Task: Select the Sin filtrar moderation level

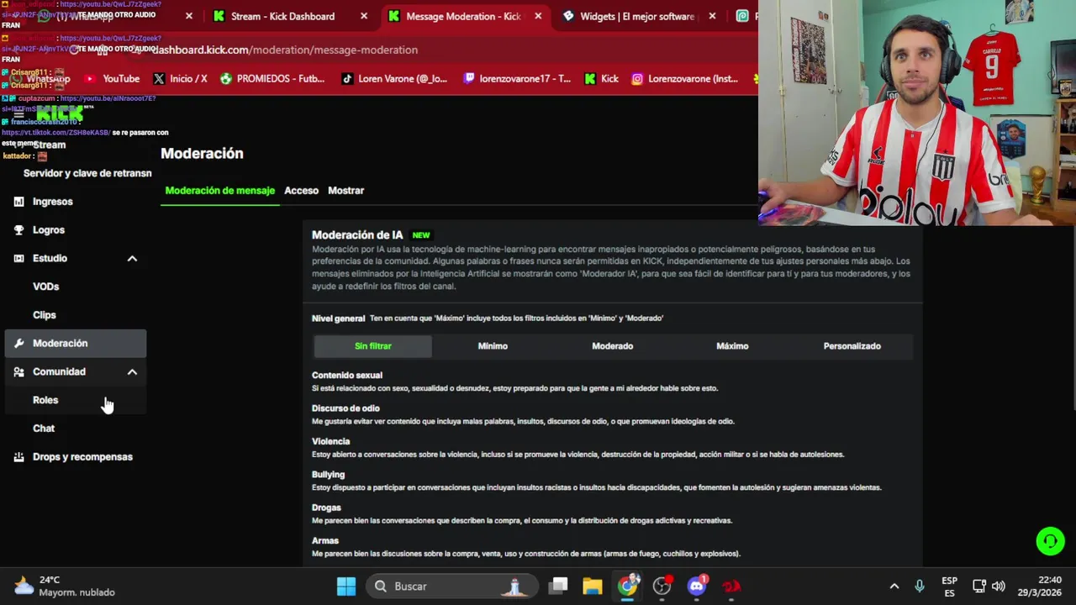Action: [x=372, y=346]
